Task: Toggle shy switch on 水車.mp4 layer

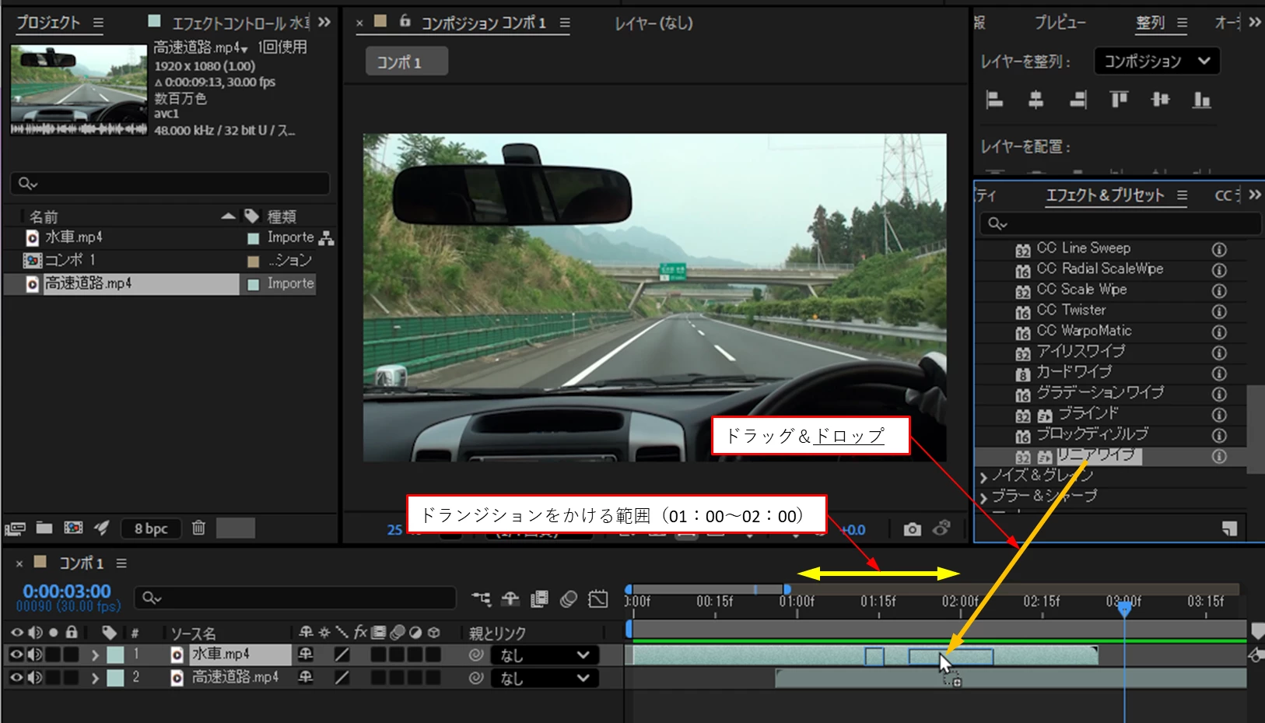Action: coord(306,655)
